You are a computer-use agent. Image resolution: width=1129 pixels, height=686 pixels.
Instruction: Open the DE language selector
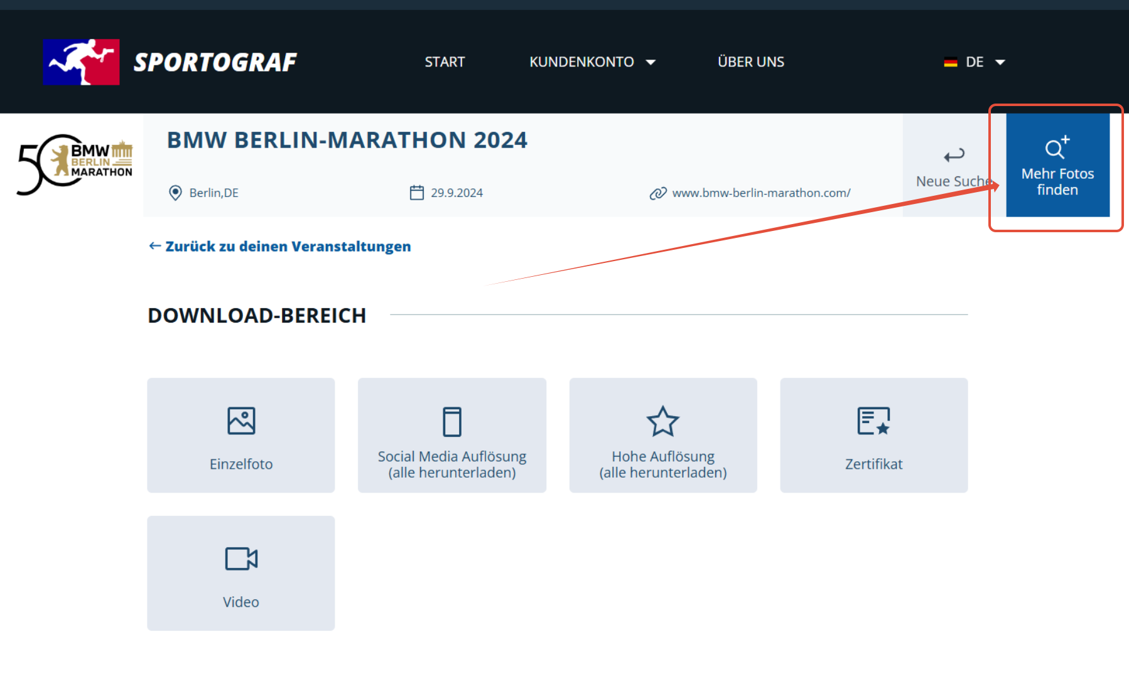click(x=975, y=62)
